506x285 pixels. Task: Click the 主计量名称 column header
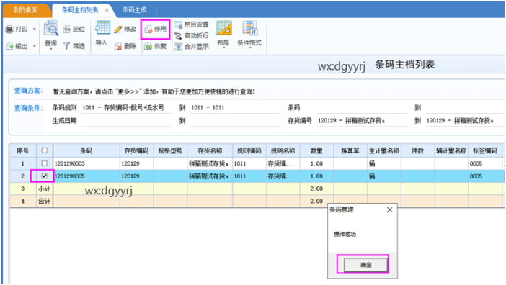384,150
